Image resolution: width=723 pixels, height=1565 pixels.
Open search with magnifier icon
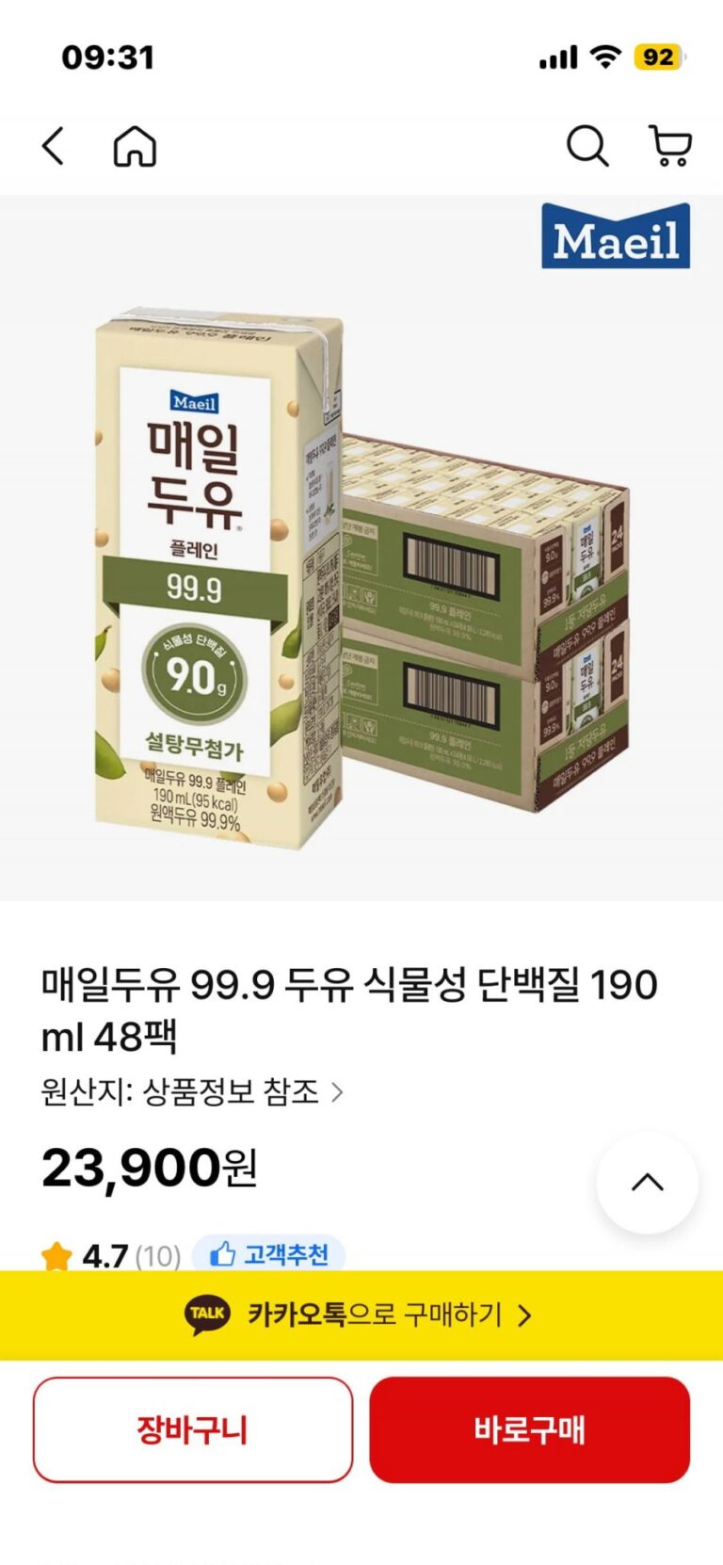[587, 147]
